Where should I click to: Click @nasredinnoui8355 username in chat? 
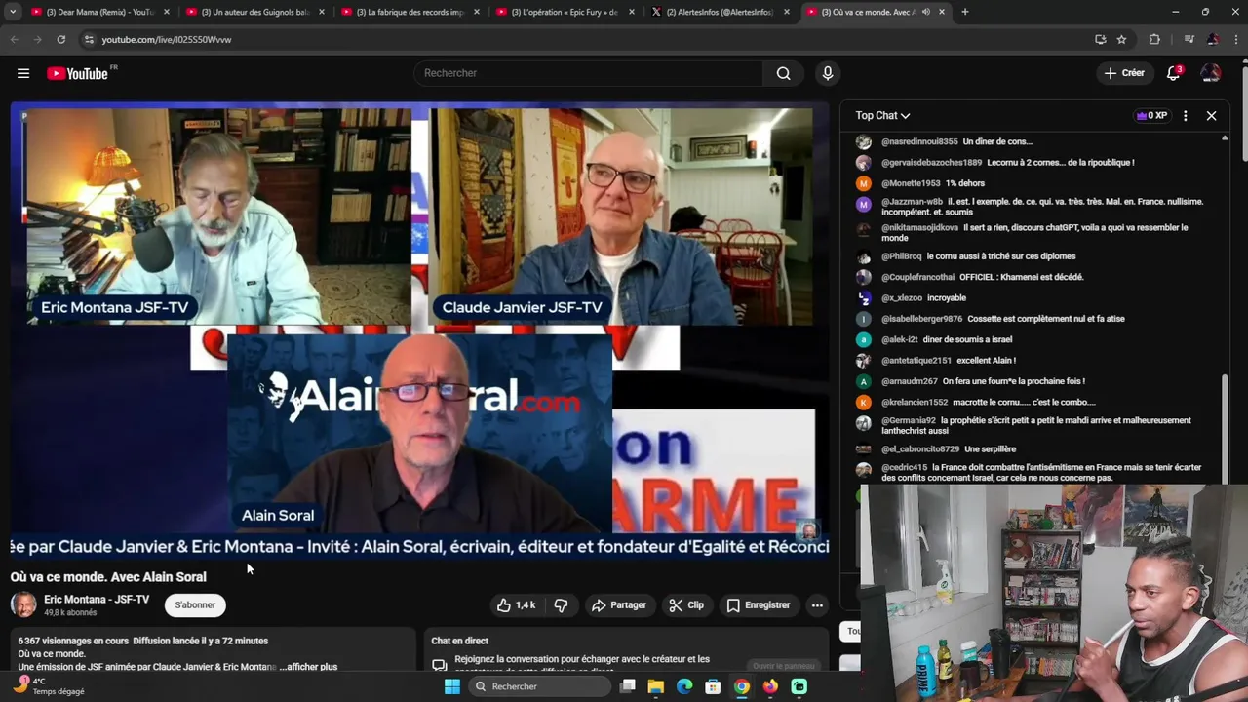[x=919, y=141]
